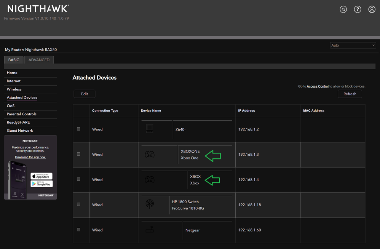Tick the checkbox for the Netgear device

(78, 230)
